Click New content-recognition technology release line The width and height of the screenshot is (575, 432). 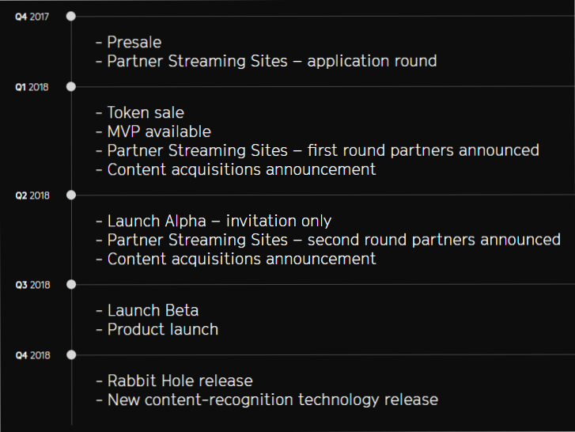[x=267, y=400]
